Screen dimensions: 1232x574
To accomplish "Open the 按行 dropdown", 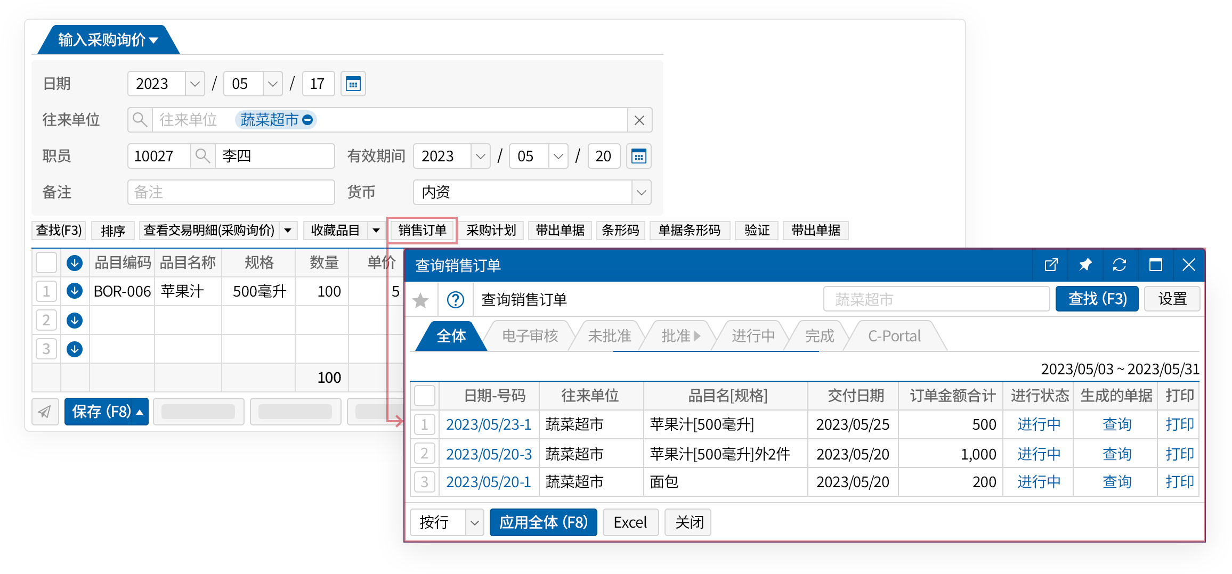I will point(474,522).
